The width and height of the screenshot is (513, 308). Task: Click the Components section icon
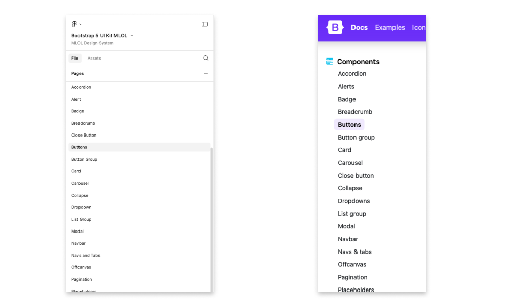(330, 62)
